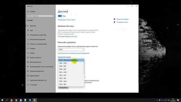The image size is (181, 102).
Task: Open Настройки Windows HD Color link
Action: (x=68, y=37)
